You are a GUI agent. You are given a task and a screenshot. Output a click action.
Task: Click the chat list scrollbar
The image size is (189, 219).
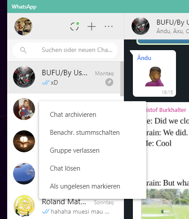(122, 79)
